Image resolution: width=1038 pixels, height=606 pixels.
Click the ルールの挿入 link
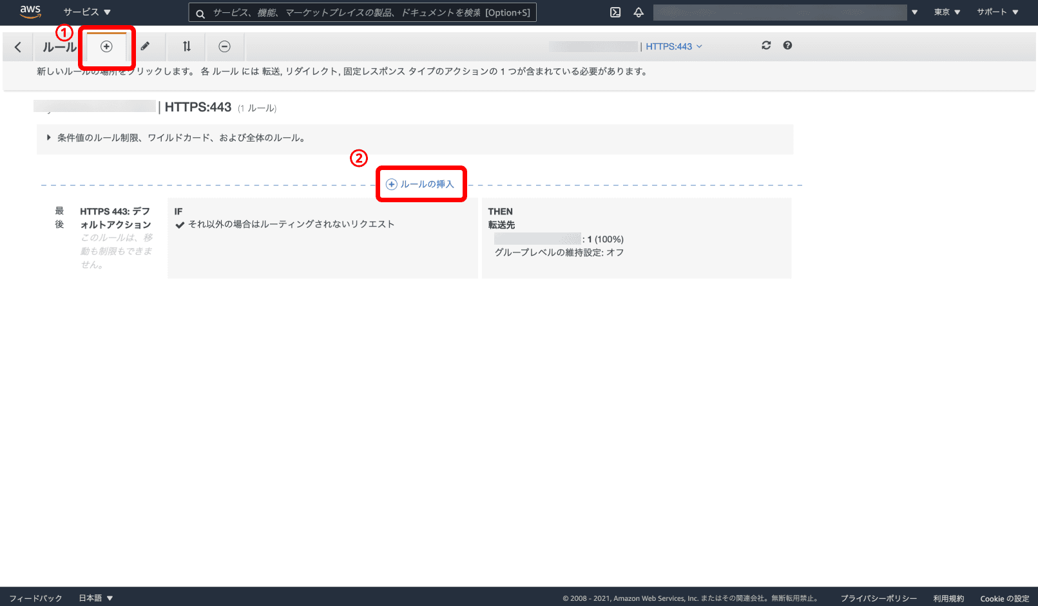(421, 184)
